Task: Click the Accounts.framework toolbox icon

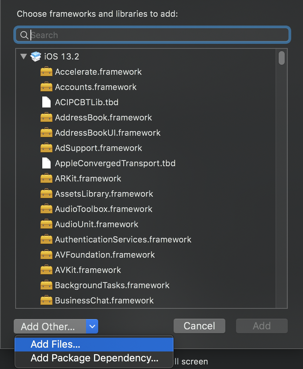Action: 46,87
